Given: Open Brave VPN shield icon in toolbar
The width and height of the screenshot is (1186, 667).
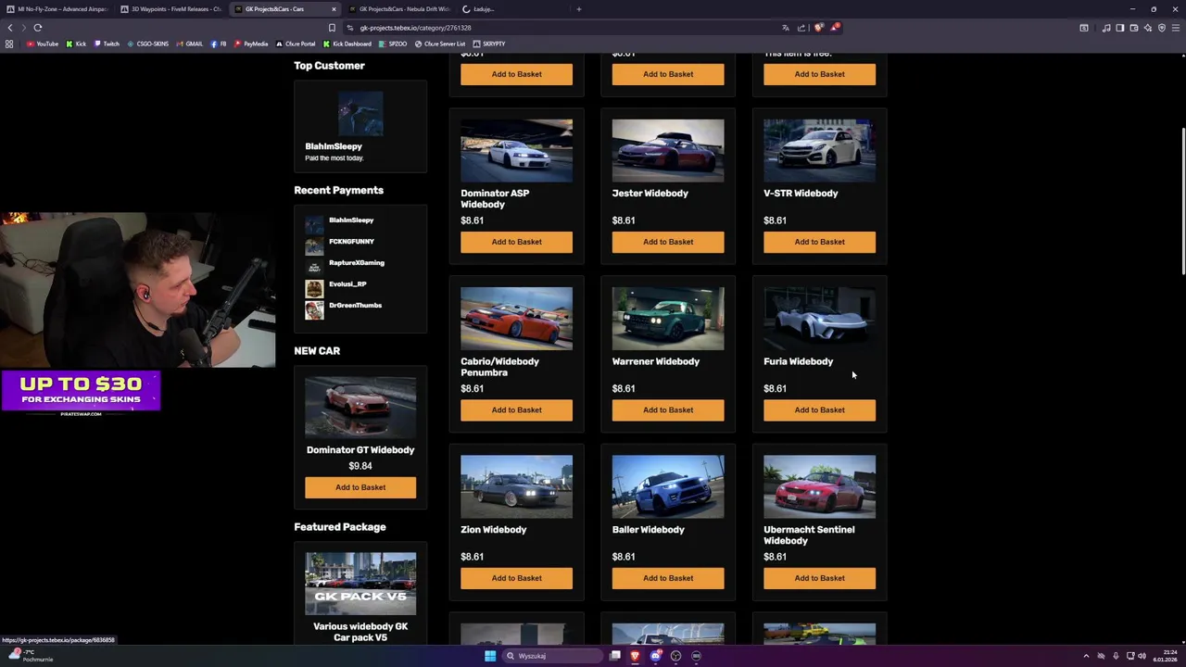Looking at the screenshot, I should point(1162,28).
